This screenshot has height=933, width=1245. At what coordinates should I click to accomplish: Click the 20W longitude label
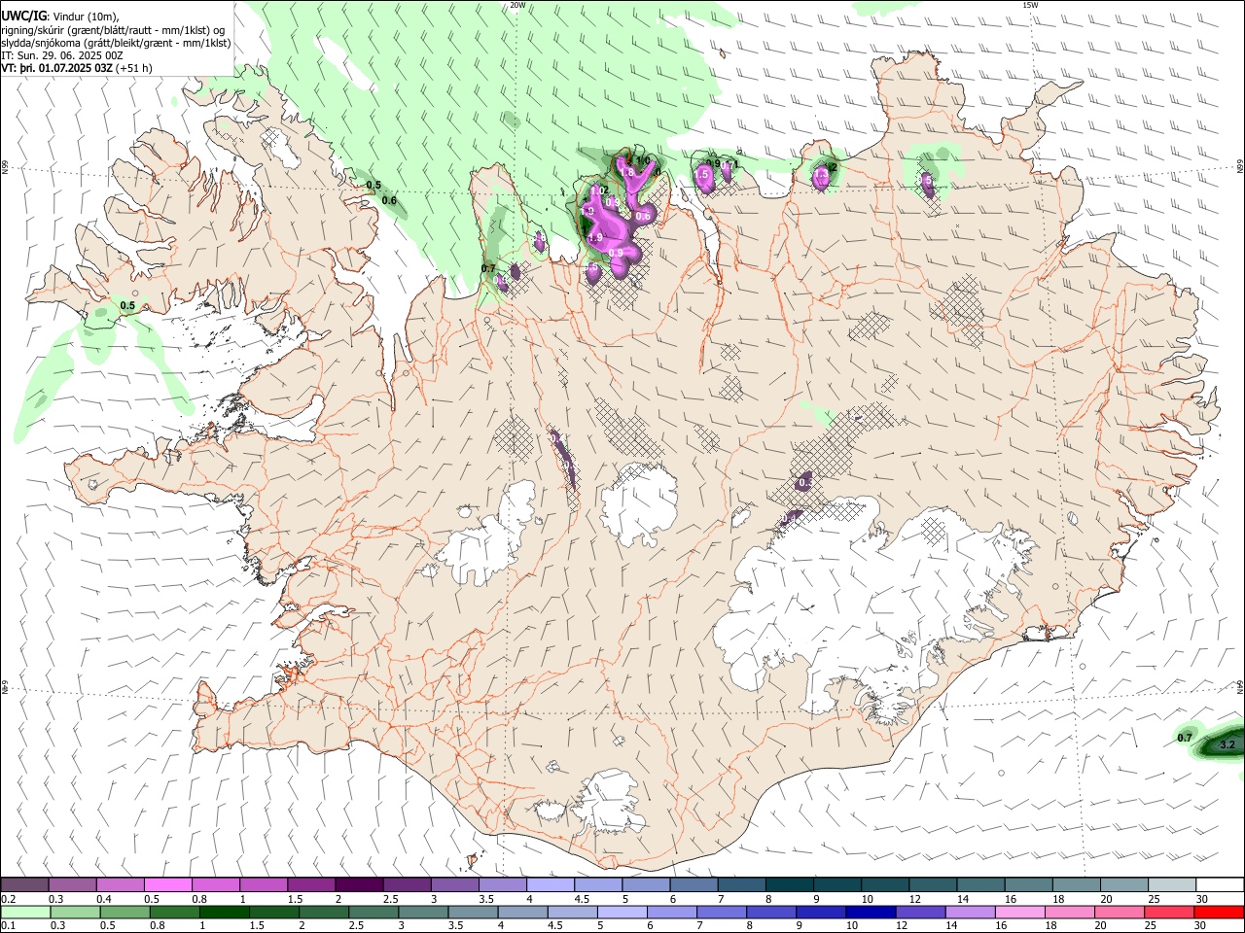(518, 5)
